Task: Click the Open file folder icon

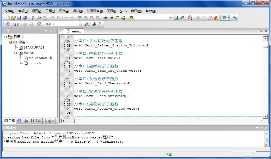Action: pyautogui.click(x=13, y=18)
